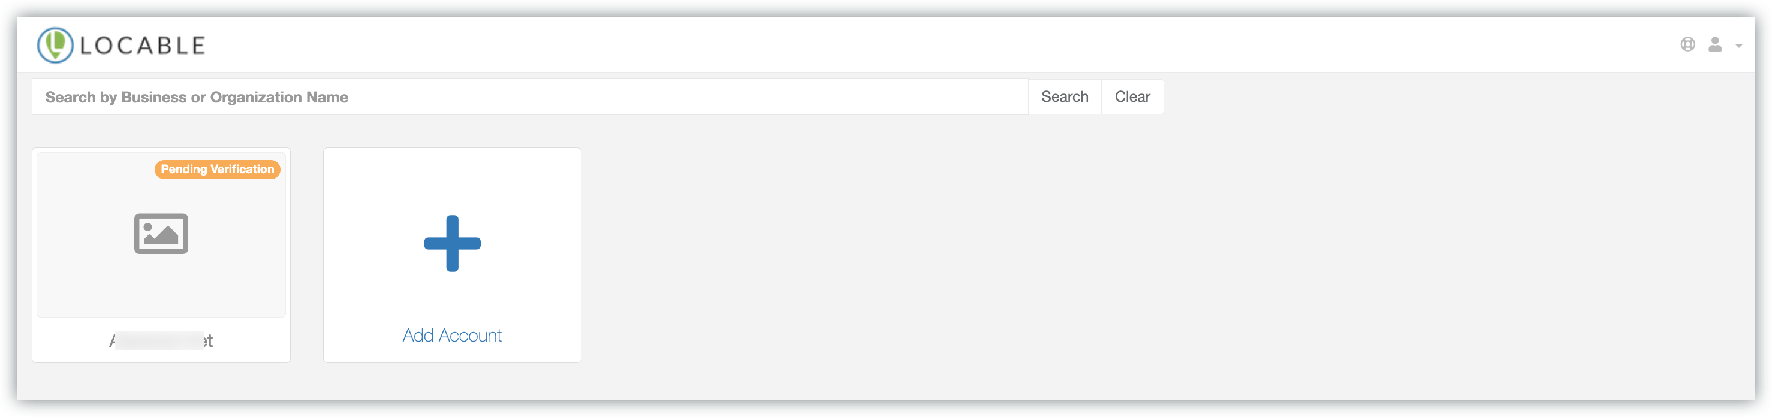
Task: Click the image placeholder icon
Action: (x=161, y=234)
